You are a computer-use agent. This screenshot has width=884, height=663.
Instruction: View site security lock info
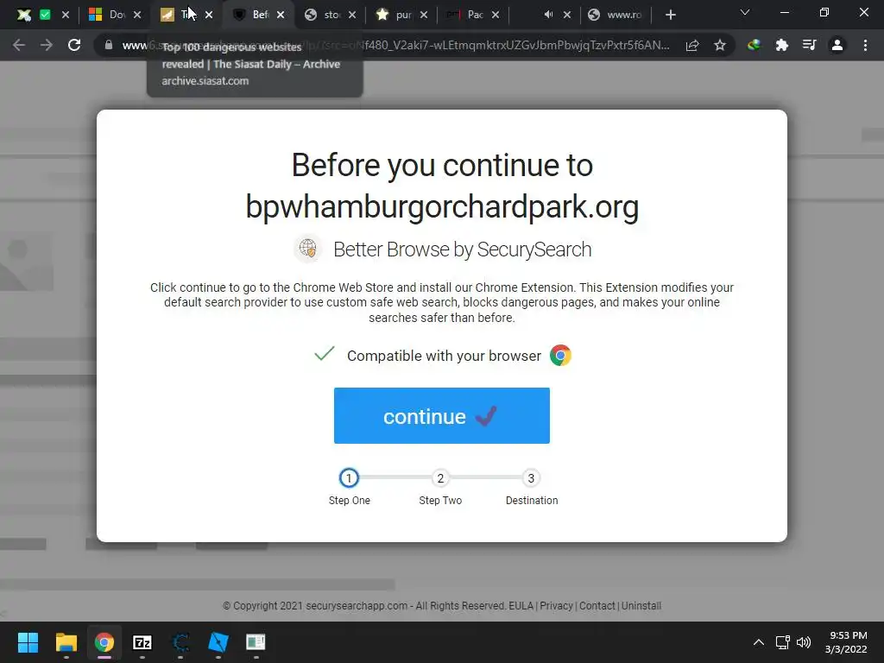click(108, 45)
